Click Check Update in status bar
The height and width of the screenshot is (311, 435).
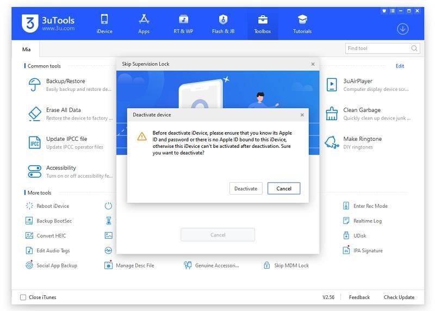tap(399, 297)
